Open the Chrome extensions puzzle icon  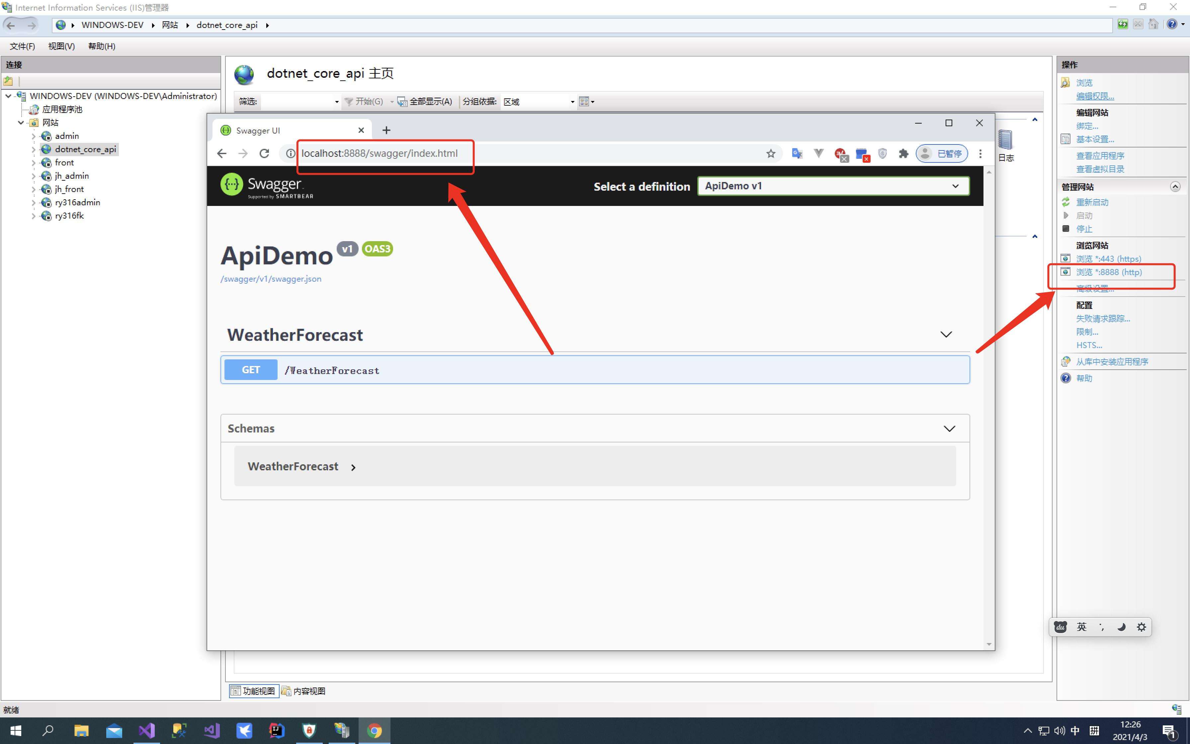(x=903, y=153)
